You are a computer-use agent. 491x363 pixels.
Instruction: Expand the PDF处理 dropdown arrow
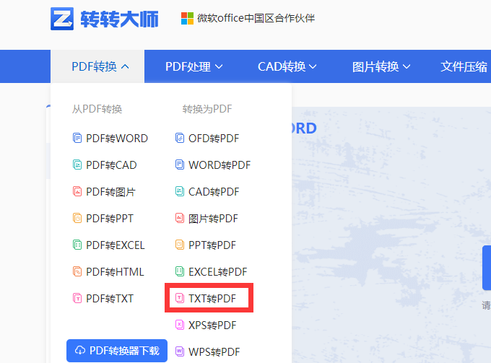[x=219, y=66]
